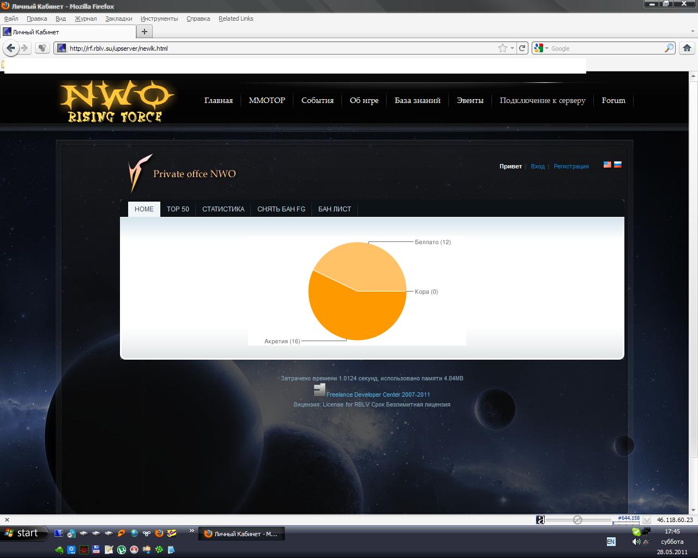Open the СТАТИСТИКА tab

[223, 209]
